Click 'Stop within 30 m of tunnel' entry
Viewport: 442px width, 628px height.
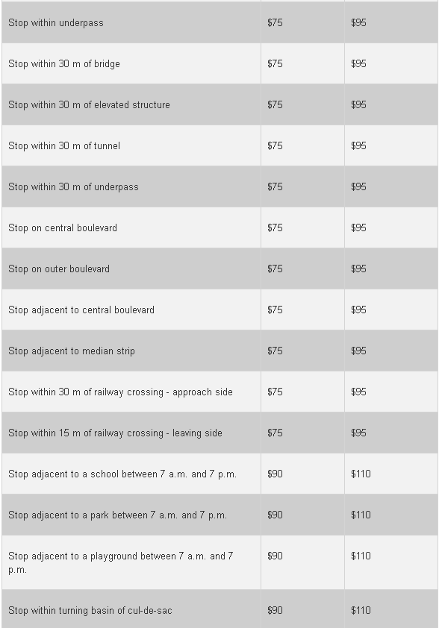[64, 145]
